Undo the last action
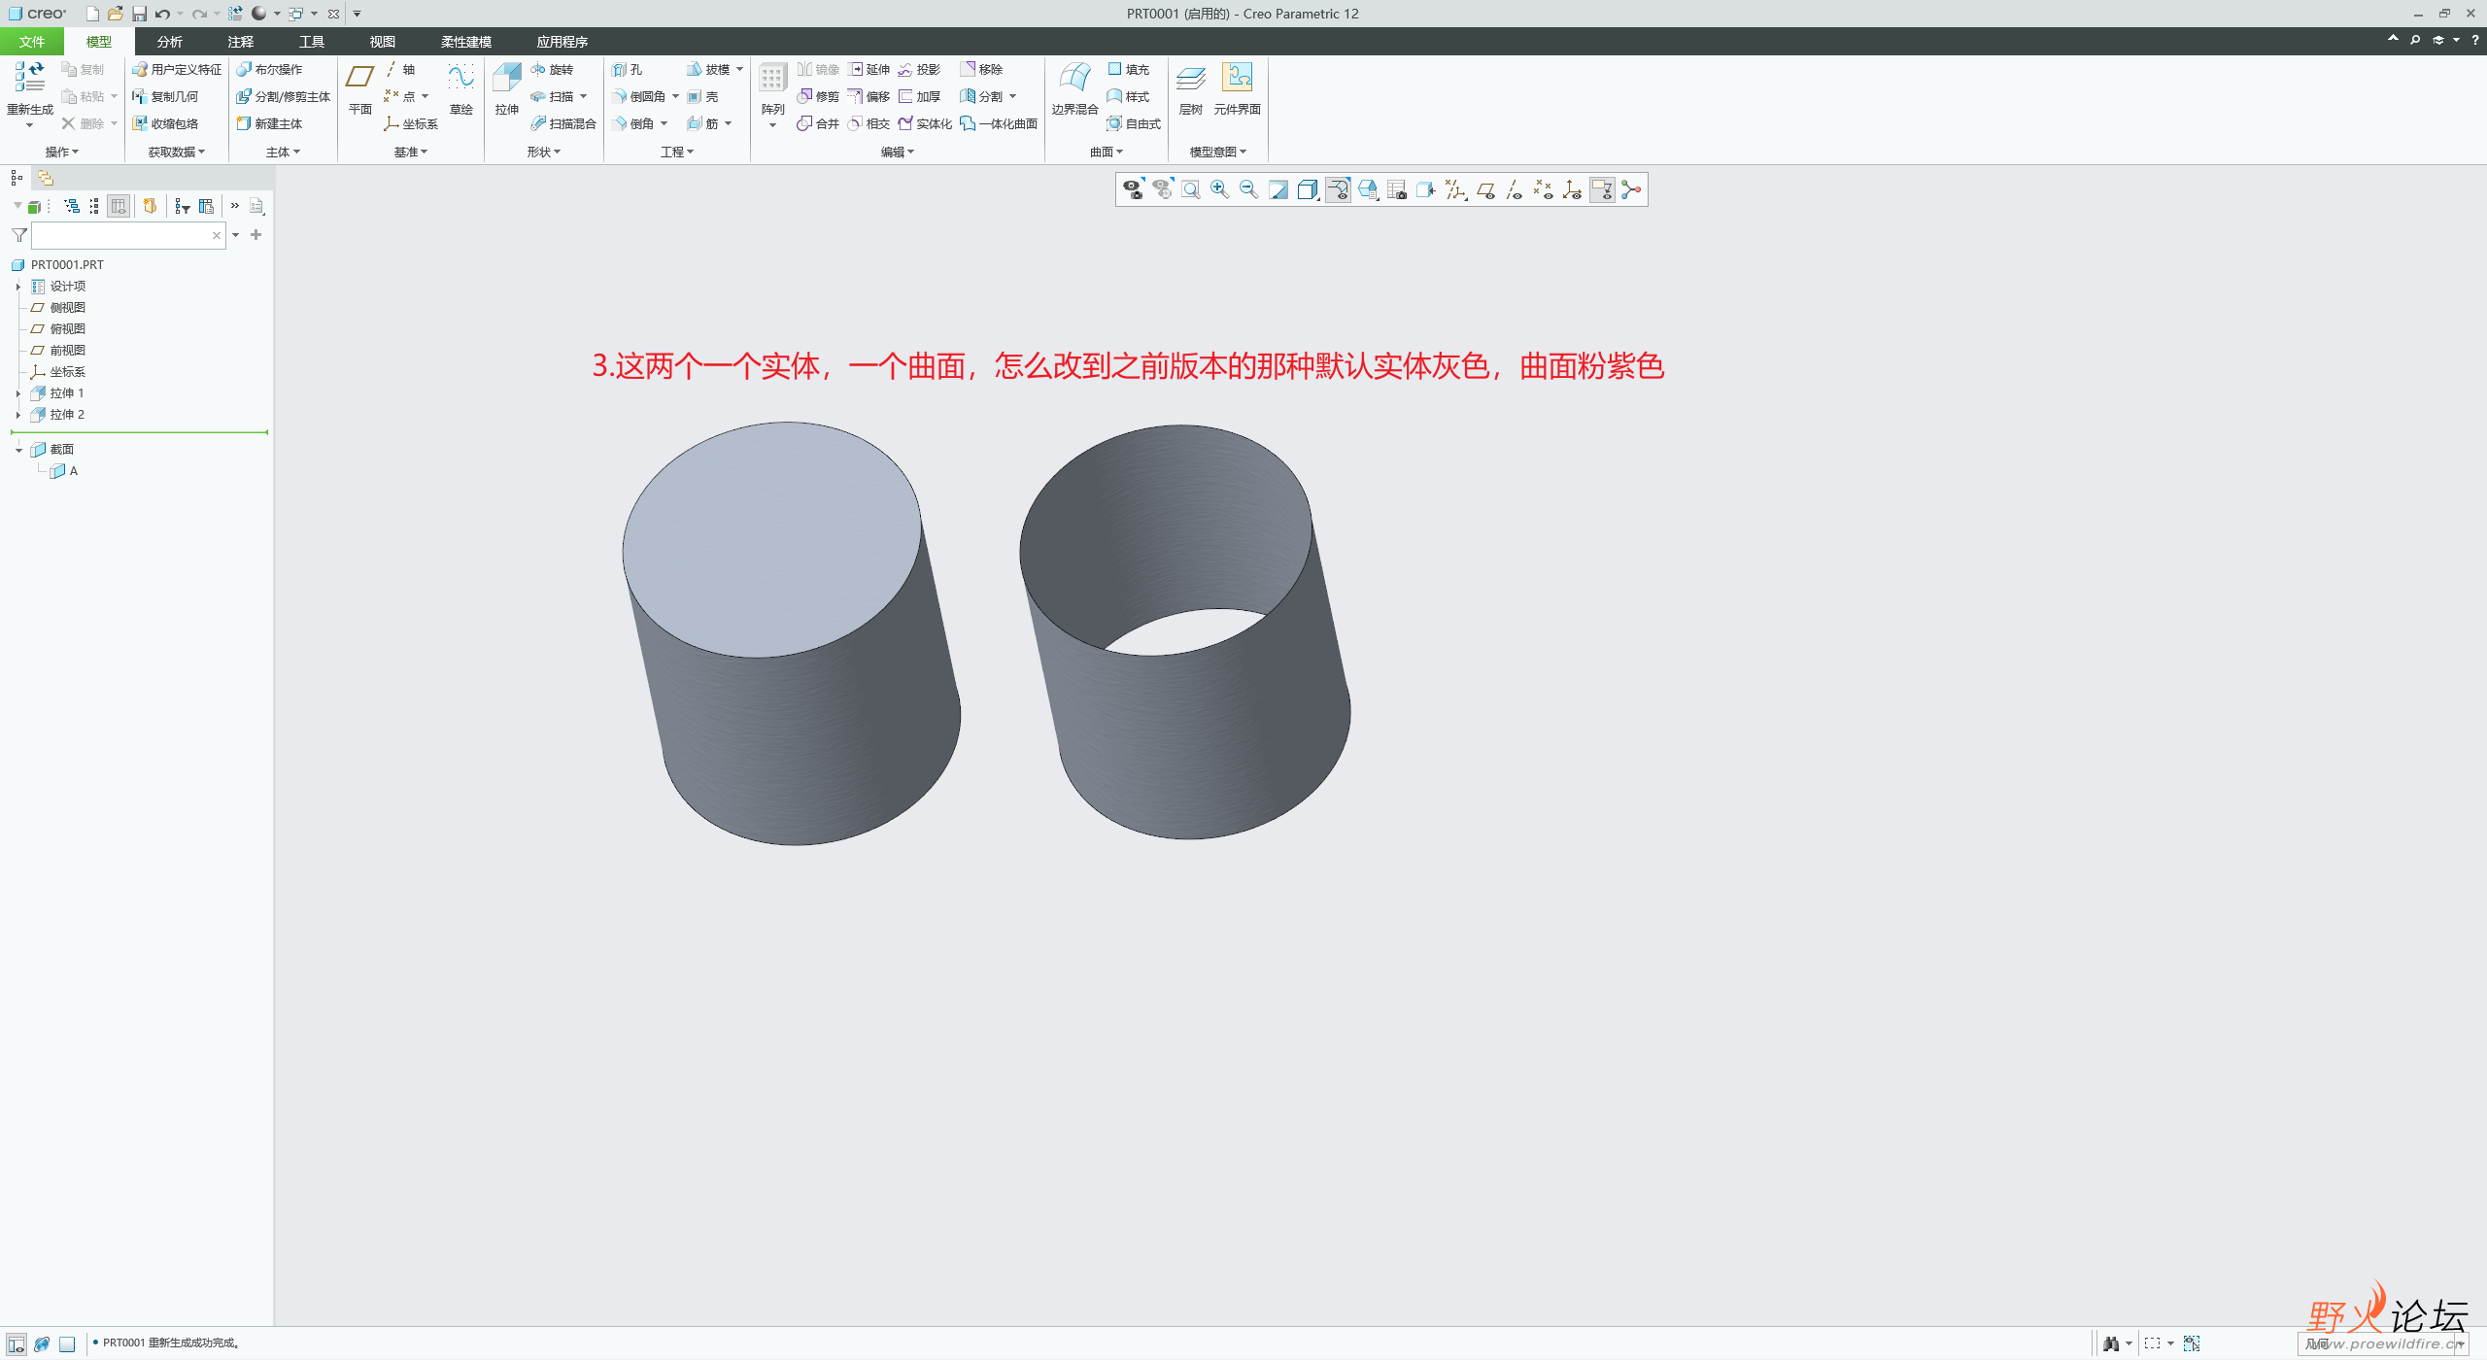This screenshot has height=1360, width=2487. pos(162,14)
